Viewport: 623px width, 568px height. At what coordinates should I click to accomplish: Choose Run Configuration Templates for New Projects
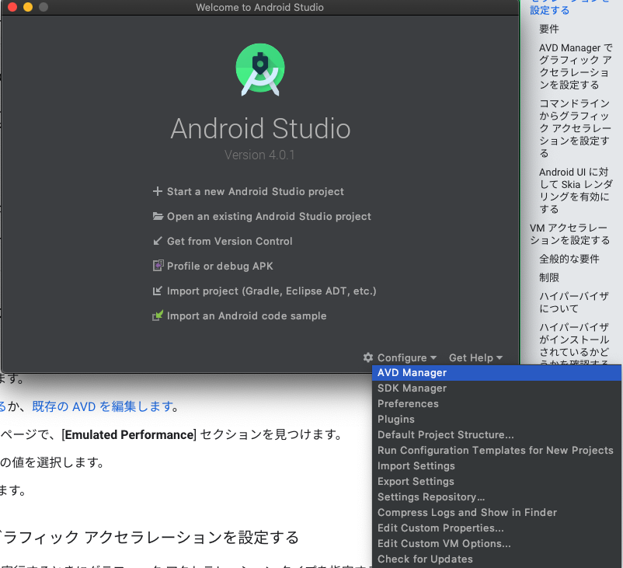496,451
